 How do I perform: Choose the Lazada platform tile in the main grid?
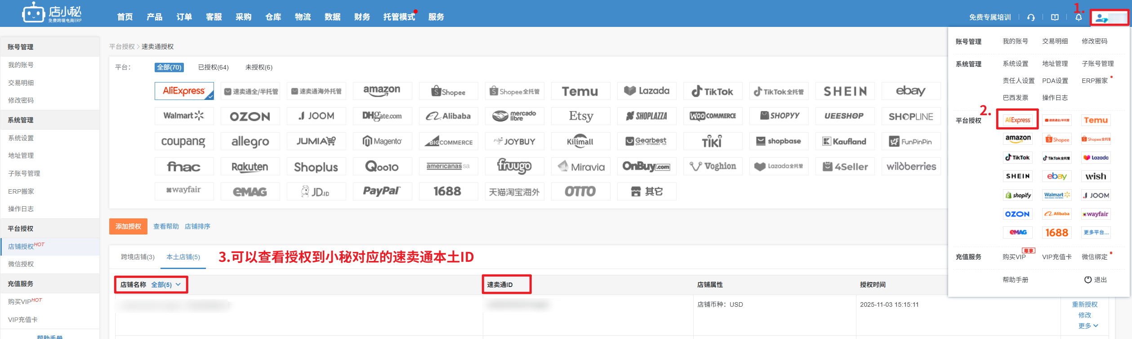[646, 91]
